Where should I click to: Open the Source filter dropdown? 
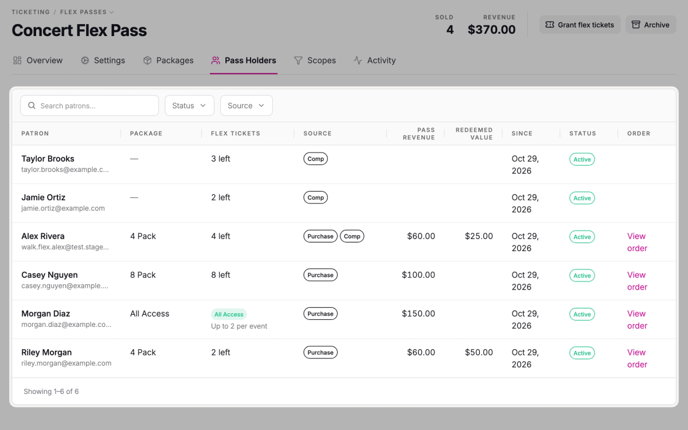coord(246,105)
